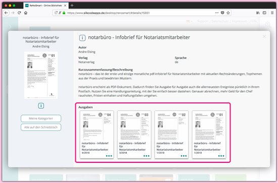Click the browser address bar URL

[109, 13]
